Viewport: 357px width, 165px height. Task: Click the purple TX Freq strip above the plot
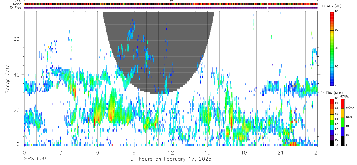(x=171, y=8)
